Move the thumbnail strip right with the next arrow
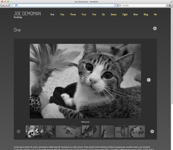Screen dimensions: 173x150 pos(152,132)
